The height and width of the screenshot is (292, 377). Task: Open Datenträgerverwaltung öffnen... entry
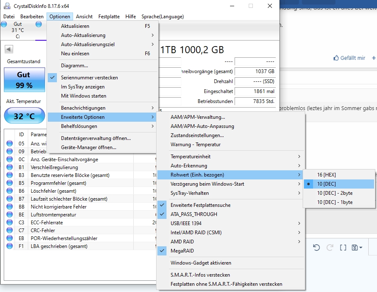point(102,138)
